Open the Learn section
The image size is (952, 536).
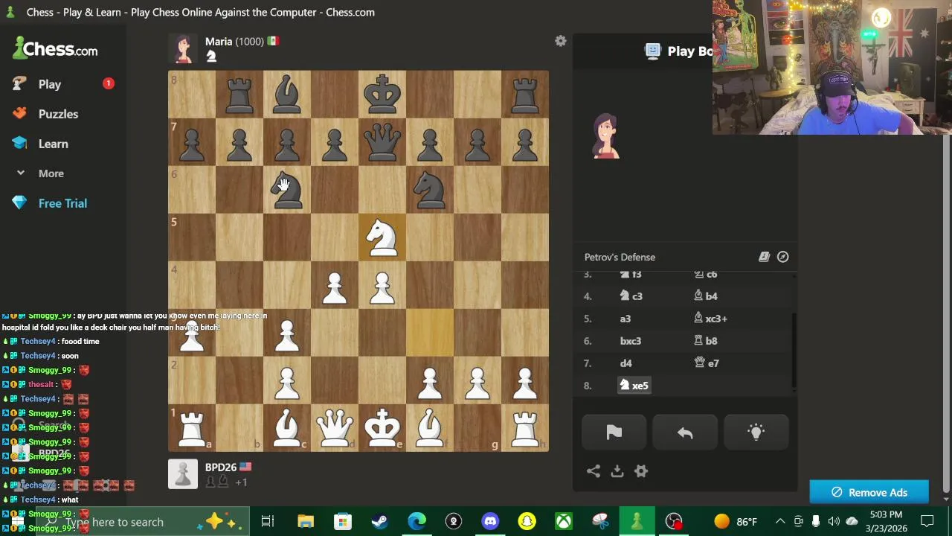pyautogui.click(x=53, y=144)
